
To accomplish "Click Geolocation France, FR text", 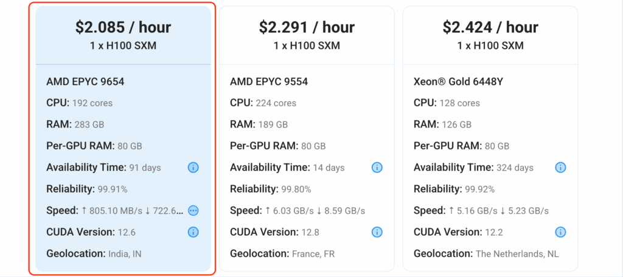I will (282, 253).
